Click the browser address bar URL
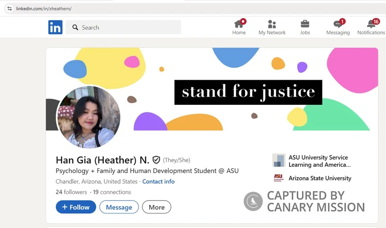The width and height of the screenshot is (386, 228). (x=43, y=9)
